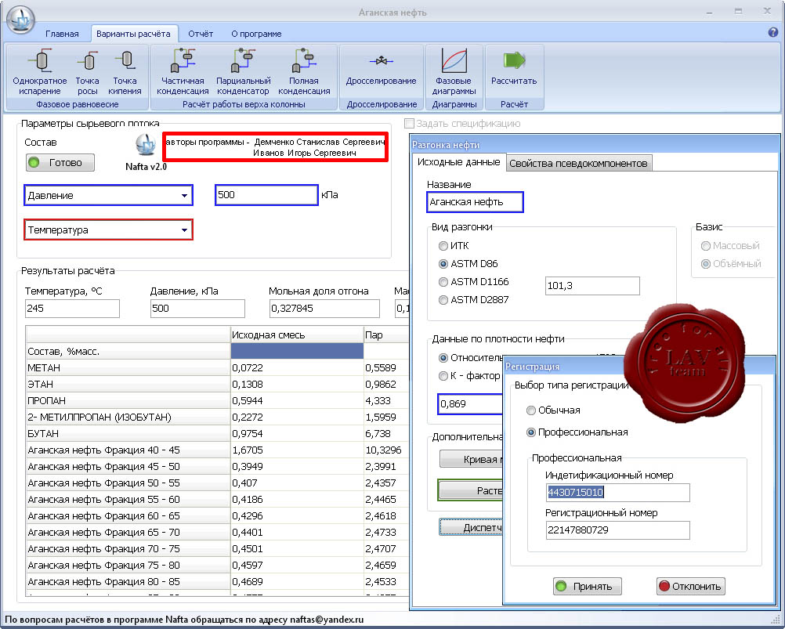Image resolution: width=785 pixels, height=629 pixels.
Task: Click cell value 0,0722 for МЕТАН
Action: click(297, 368)
